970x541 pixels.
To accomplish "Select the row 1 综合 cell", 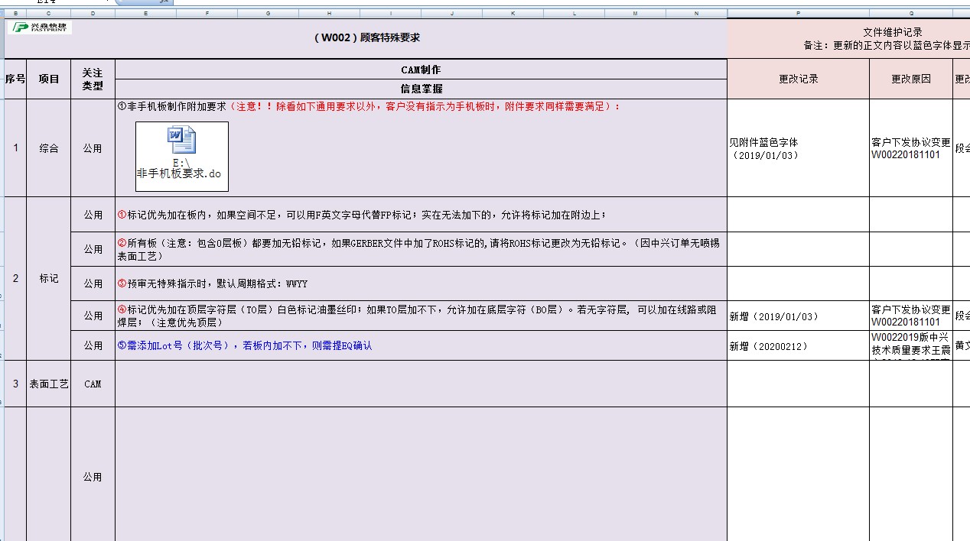I will 49,148.
